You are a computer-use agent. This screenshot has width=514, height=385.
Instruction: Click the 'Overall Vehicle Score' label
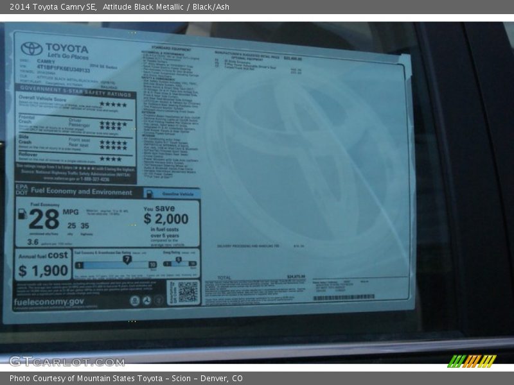coord(42,98)
